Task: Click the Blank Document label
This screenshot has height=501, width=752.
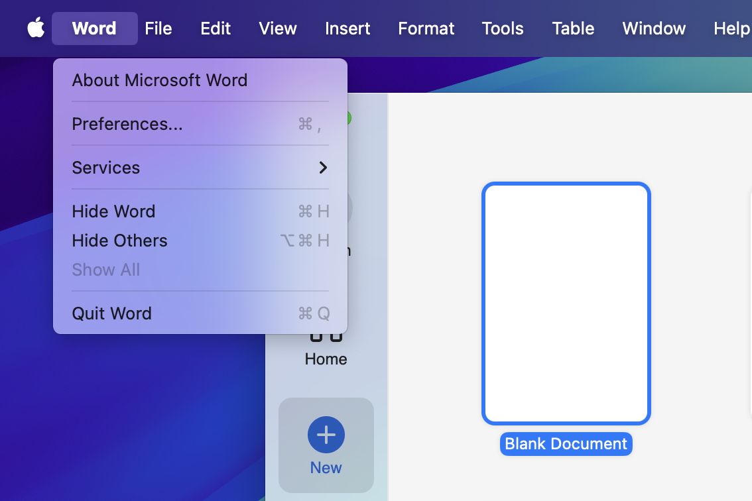Action: (x=566, y=443)
